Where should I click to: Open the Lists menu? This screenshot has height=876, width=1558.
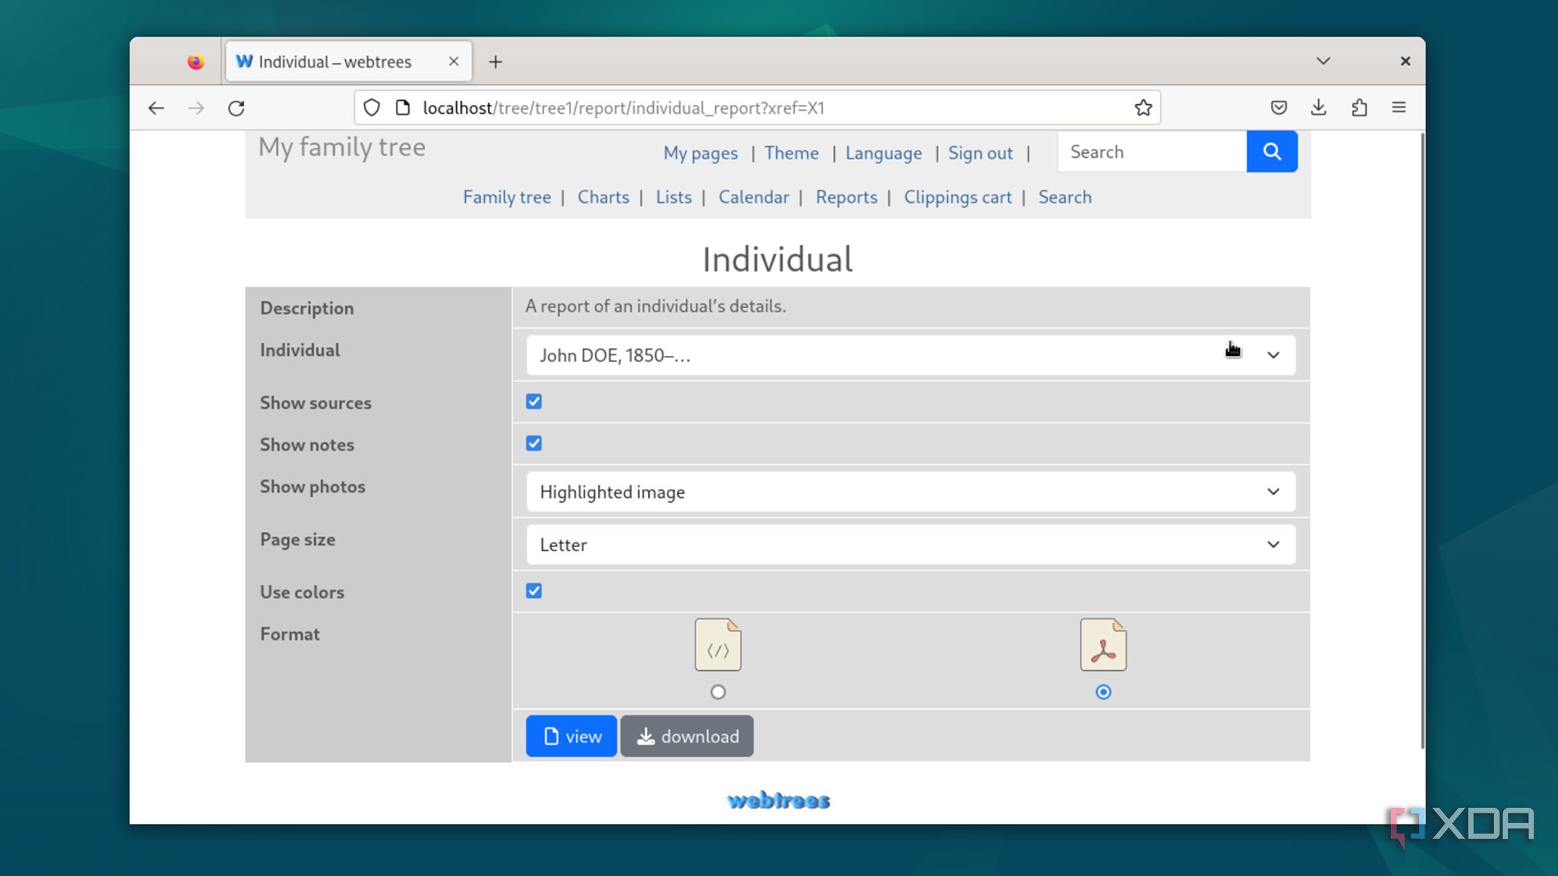coord(673,197)
